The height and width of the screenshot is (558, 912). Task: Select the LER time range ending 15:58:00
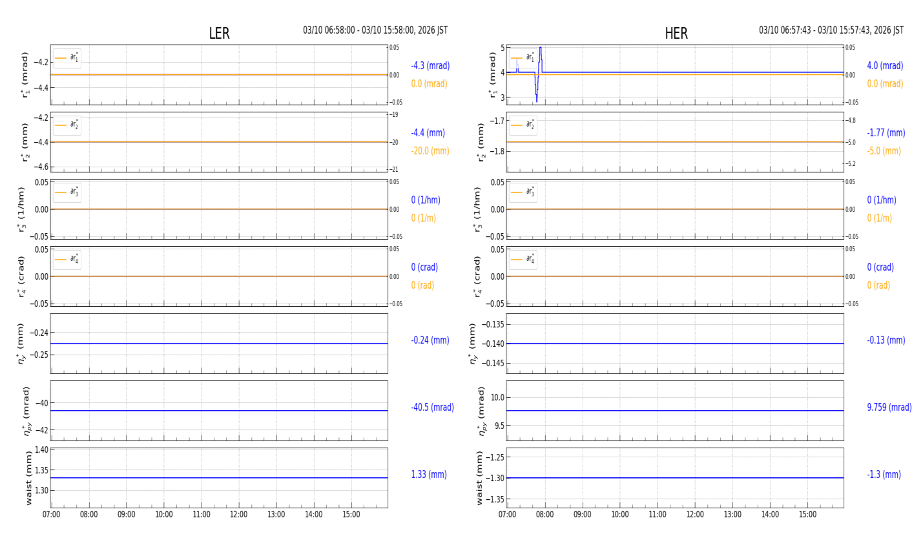pyautogui.click(x=375, y=30)
